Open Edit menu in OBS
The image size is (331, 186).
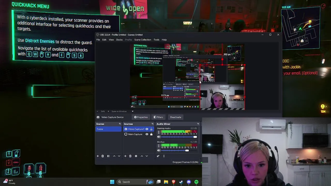pos(104,40)
